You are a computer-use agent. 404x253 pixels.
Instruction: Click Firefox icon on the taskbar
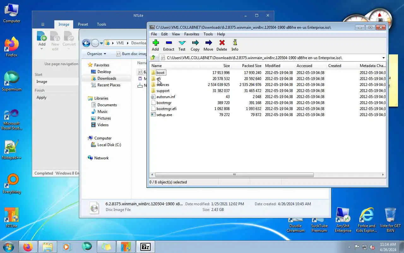(28, 247)
